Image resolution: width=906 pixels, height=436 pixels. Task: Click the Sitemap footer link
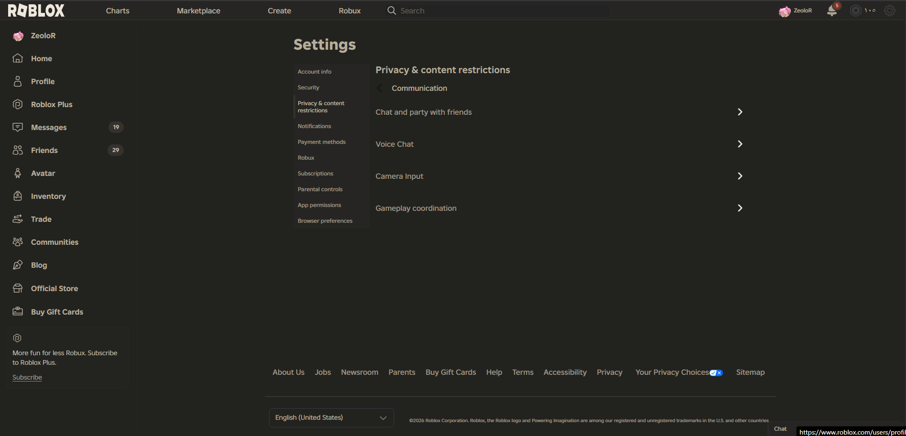coord(750,372)
